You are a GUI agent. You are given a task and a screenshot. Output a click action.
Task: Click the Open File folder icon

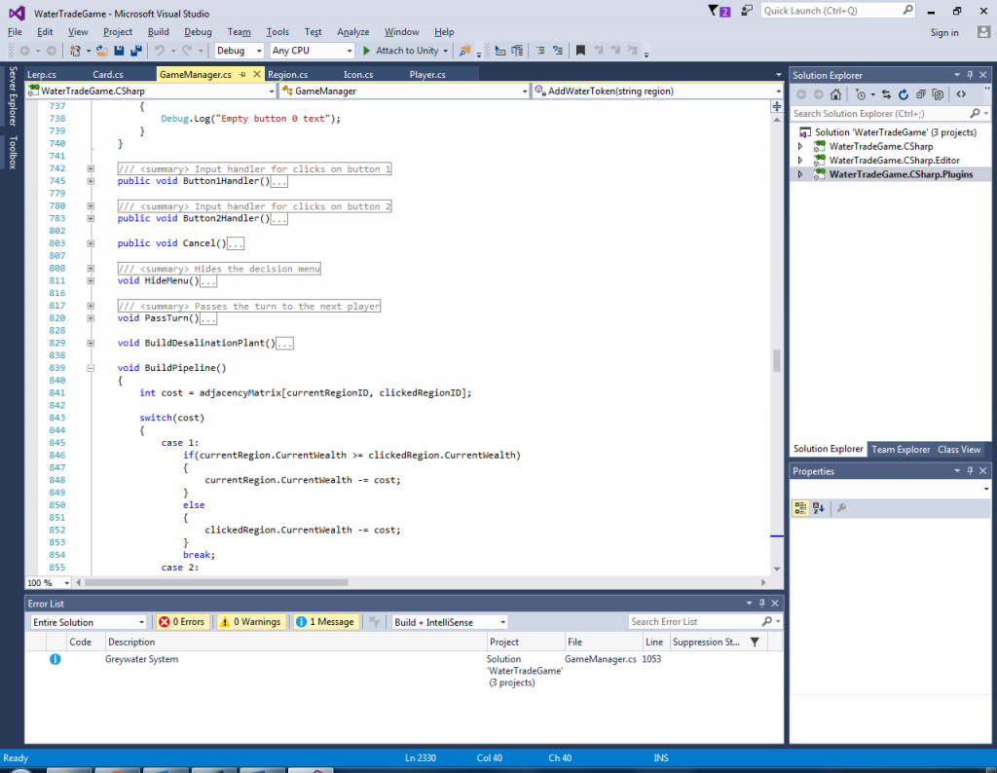click(x=101, y=51)
